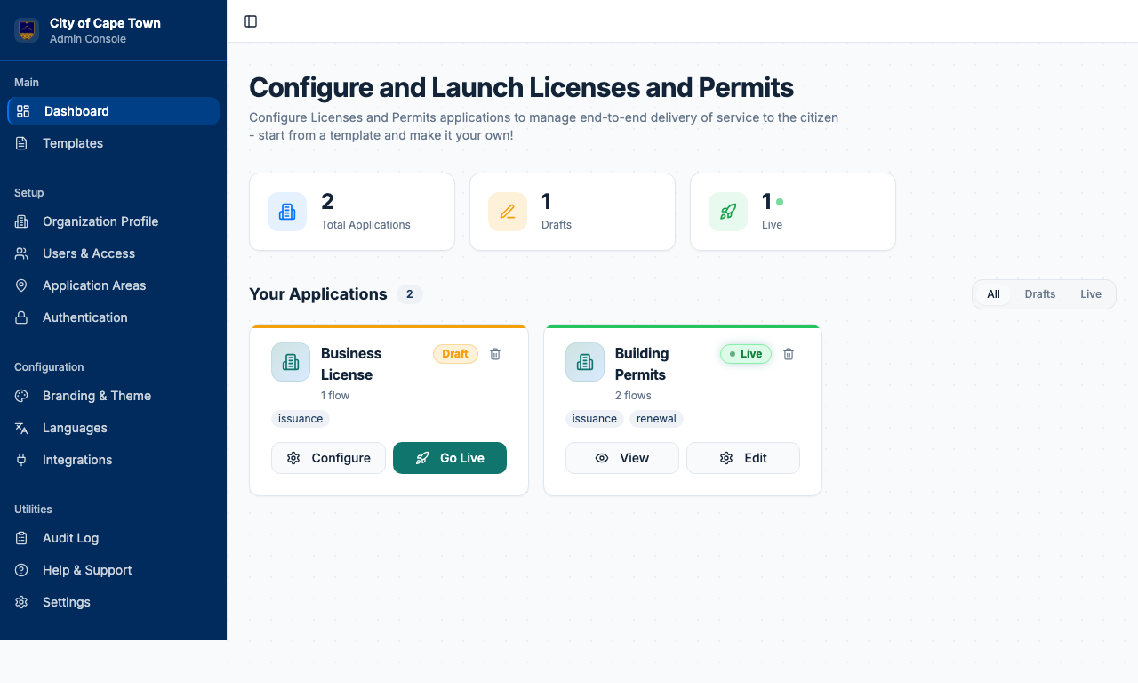Click the Admin Console subtitle

point(88,39)
